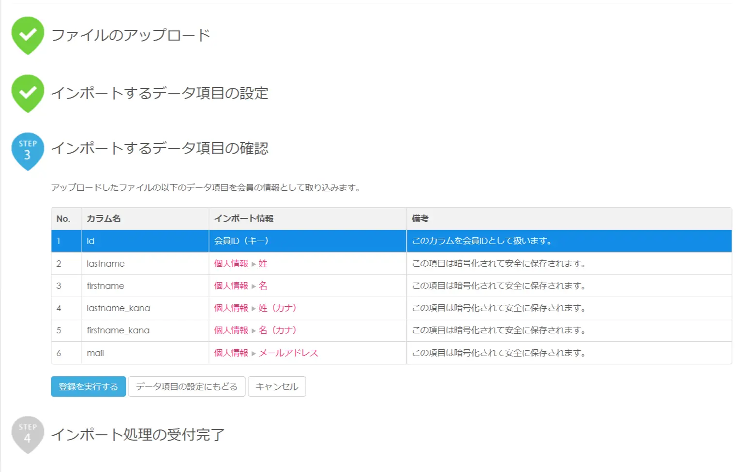The image size is (746, 472).
Task: Click the gray STEP 4 badge
Action: click(x=28, y=435)
